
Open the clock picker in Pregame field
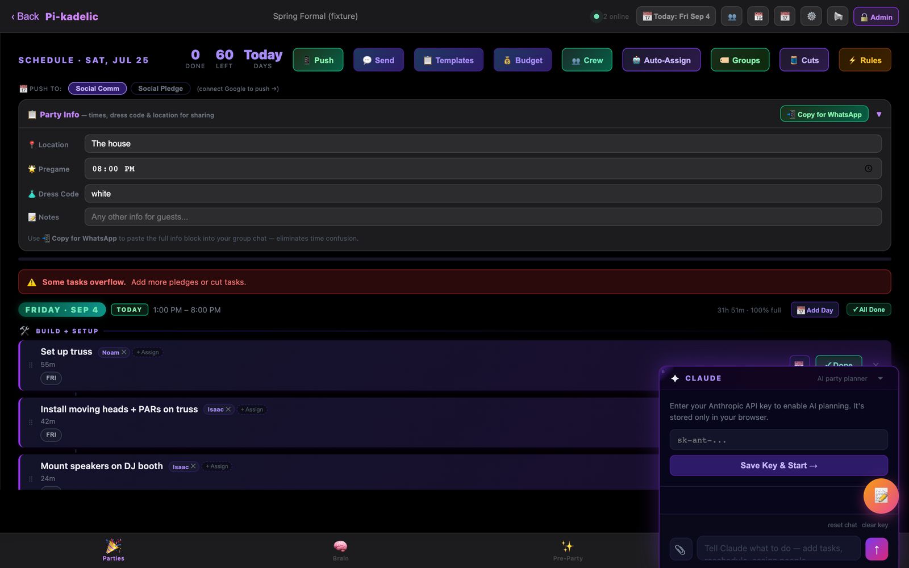point(868,169)
